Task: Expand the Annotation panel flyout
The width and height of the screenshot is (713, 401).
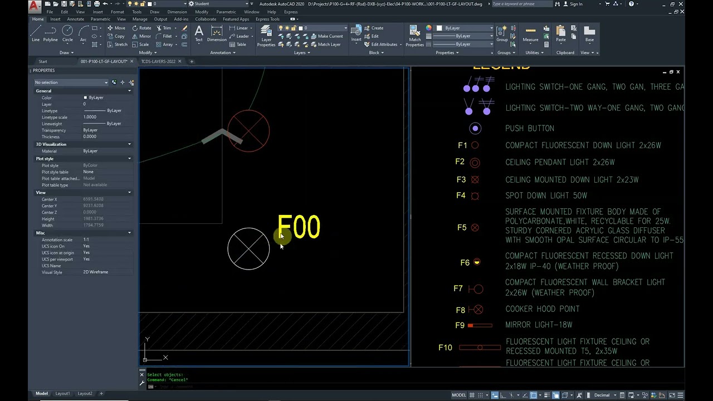Action: 223,53
